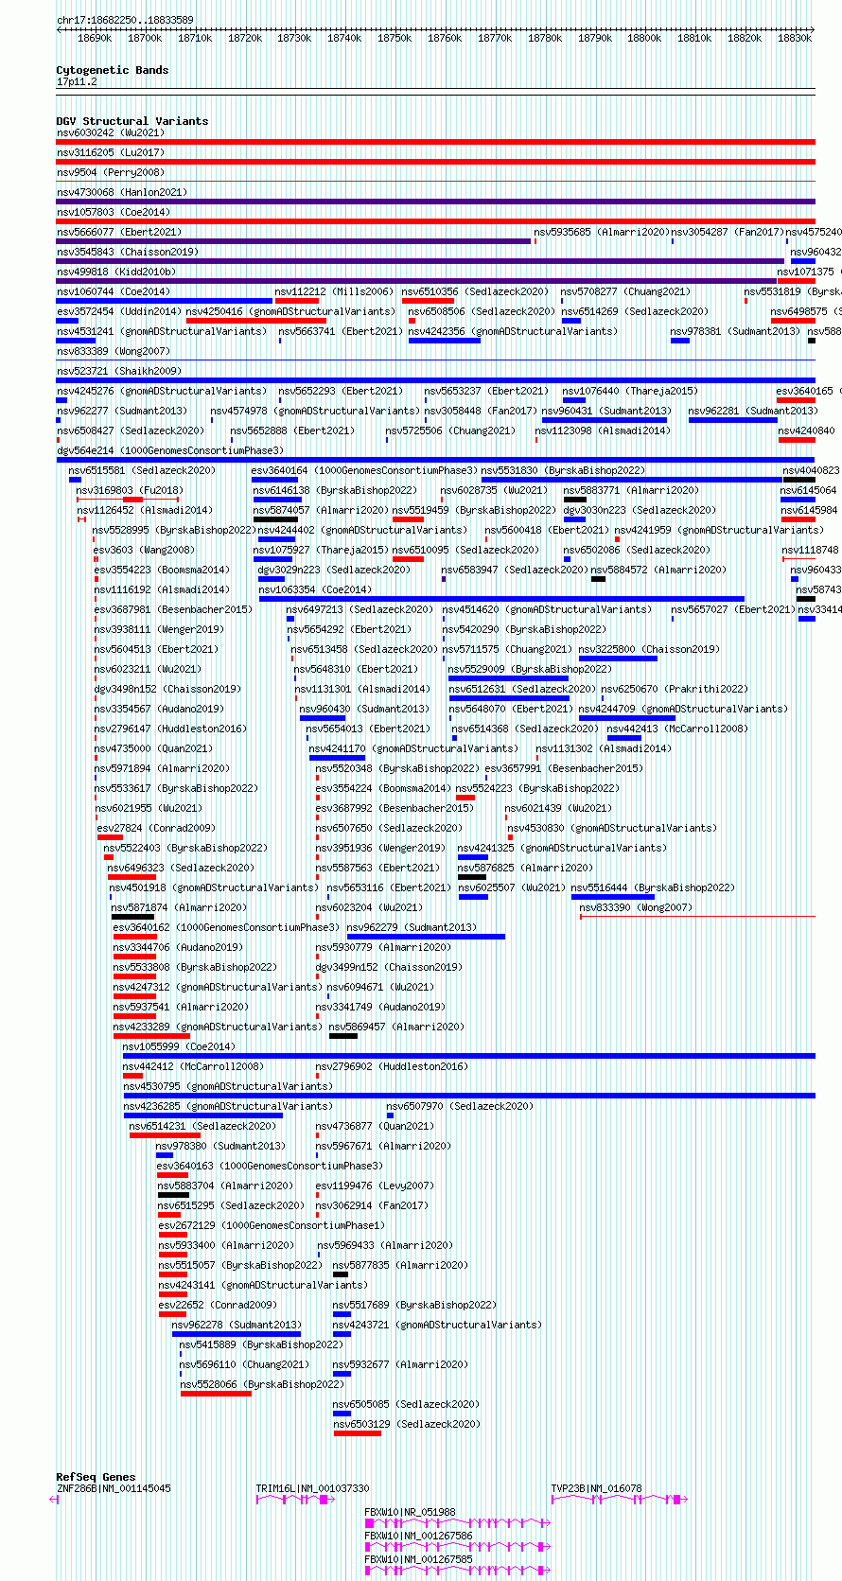
Task: Click blue bar under nsv962281 (Sudmant2013)
Action: coord(733,420)
